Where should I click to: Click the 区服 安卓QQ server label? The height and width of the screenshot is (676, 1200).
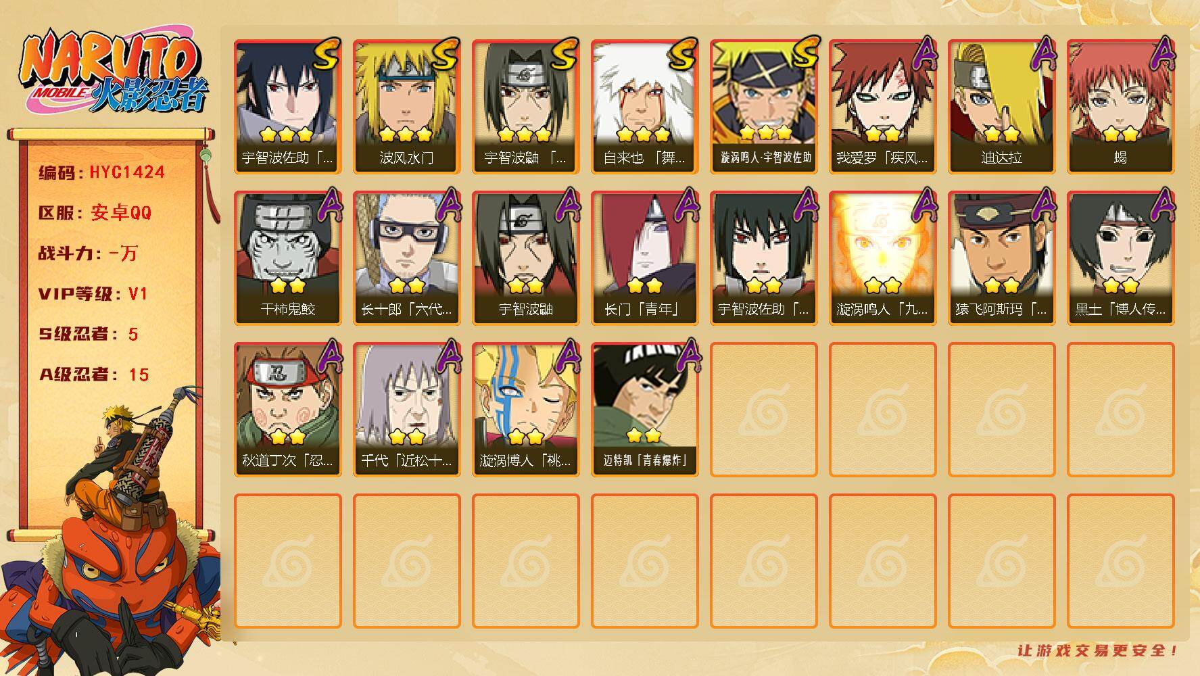tap(95, 213)
